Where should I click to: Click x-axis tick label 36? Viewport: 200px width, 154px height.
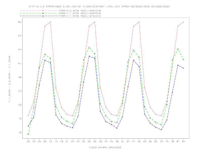[x=95, y=141]
